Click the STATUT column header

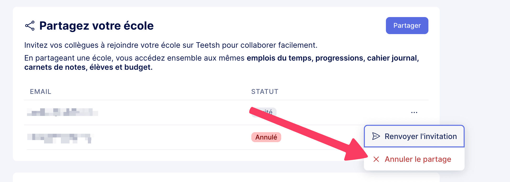(x=264, y=92)
